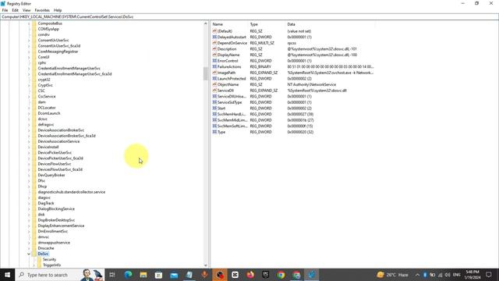Open the View menu

click(27, 10)
